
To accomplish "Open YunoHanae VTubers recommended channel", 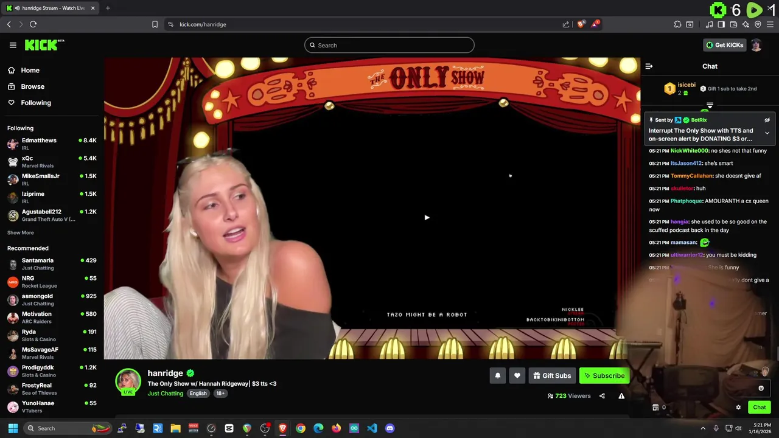I will [52, 406].
